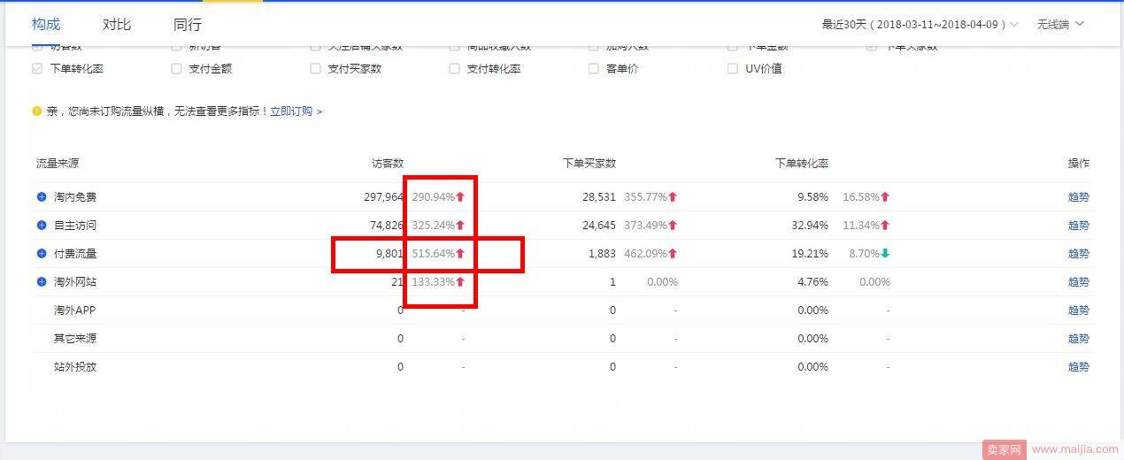1124x460 pixels.
Task: Select the 其它来源 source label
Action: click(75, 339)
